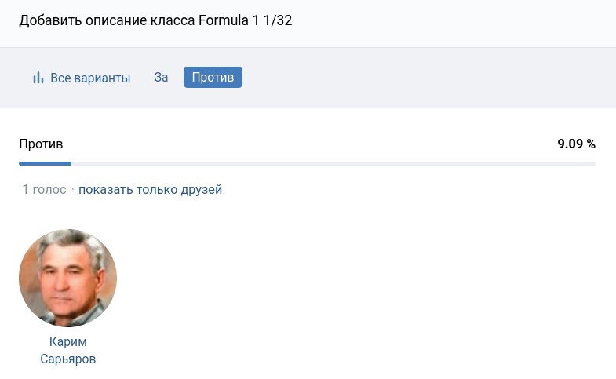The image size is (616, 379).
Task: Click the word голос in the vote count
Action: pos(49,189)
